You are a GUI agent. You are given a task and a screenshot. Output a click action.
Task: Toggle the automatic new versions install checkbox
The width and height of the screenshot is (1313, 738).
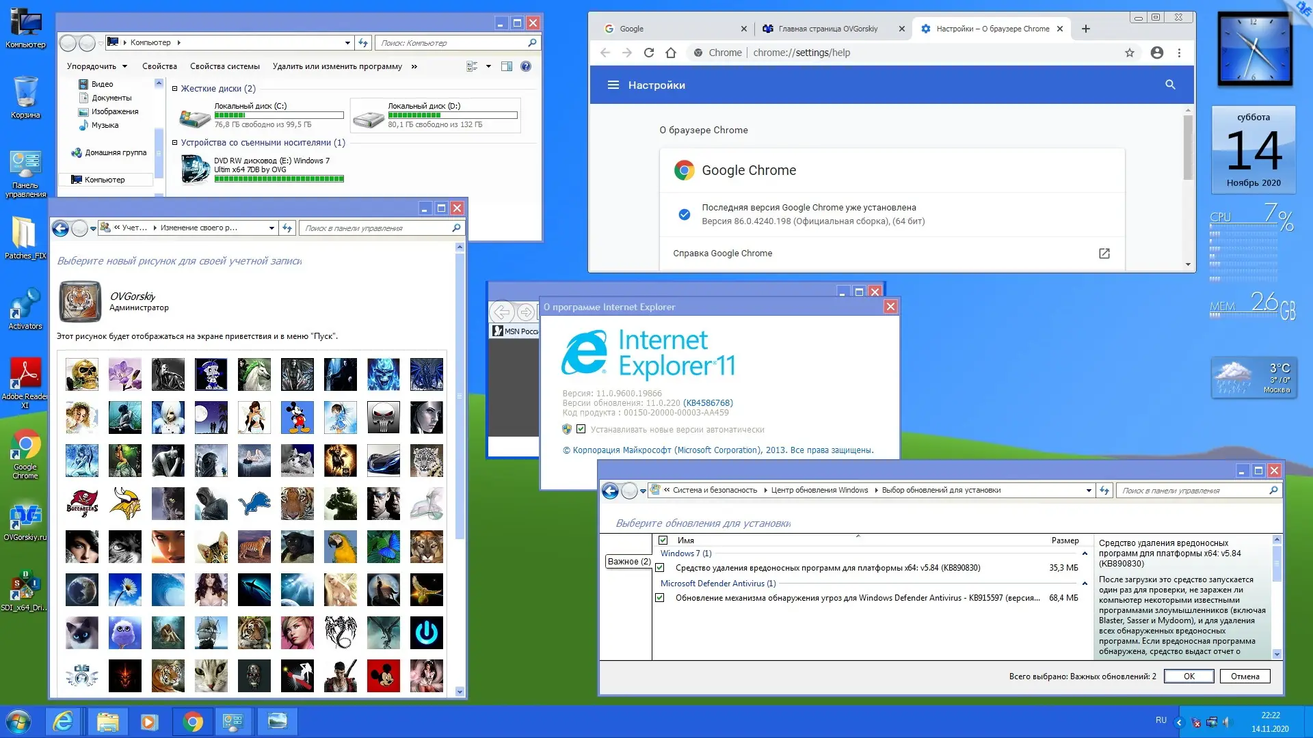[x=581, y=429]
